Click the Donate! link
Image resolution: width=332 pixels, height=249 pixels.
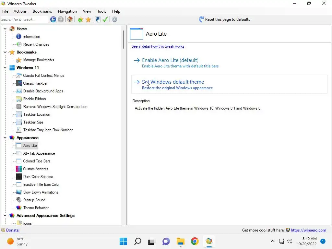pos(13,230)
